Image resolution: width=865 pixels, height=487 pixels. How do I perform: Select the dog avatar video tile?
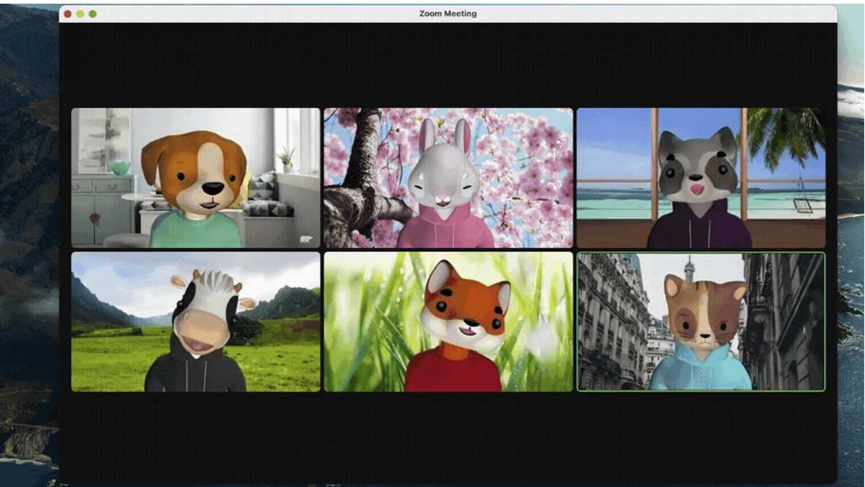(x=195, y=179)
